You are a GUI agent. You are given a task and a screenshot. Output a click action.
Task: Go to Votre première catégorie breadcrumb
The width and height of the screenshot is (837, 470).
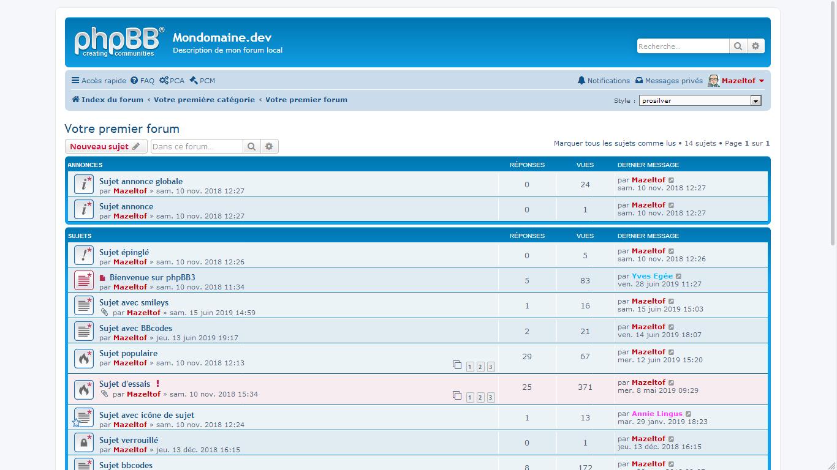click(204, 100)
